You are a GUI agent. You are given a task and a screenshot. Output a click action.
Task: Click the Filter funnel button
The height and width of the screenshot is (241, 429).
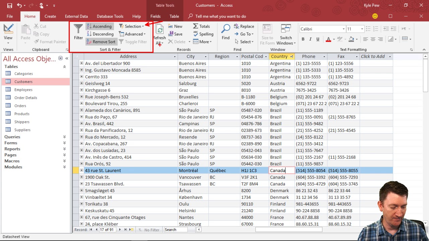(78, 32)
